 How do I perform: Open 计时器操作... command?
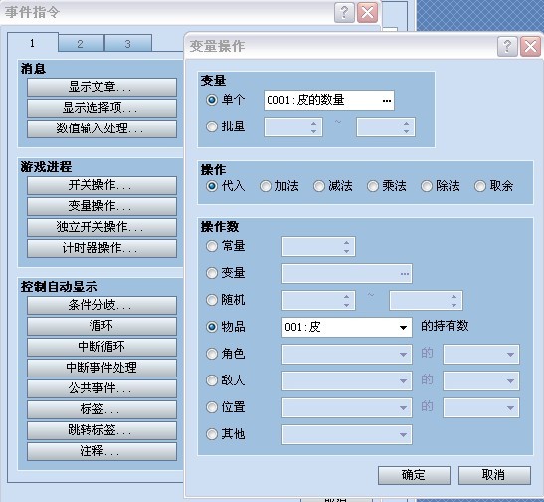(101, 248)
